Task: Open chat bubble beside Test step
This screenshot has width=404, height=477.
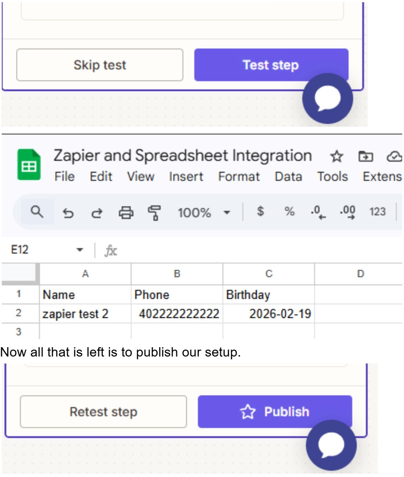Action: pos(328,99)
